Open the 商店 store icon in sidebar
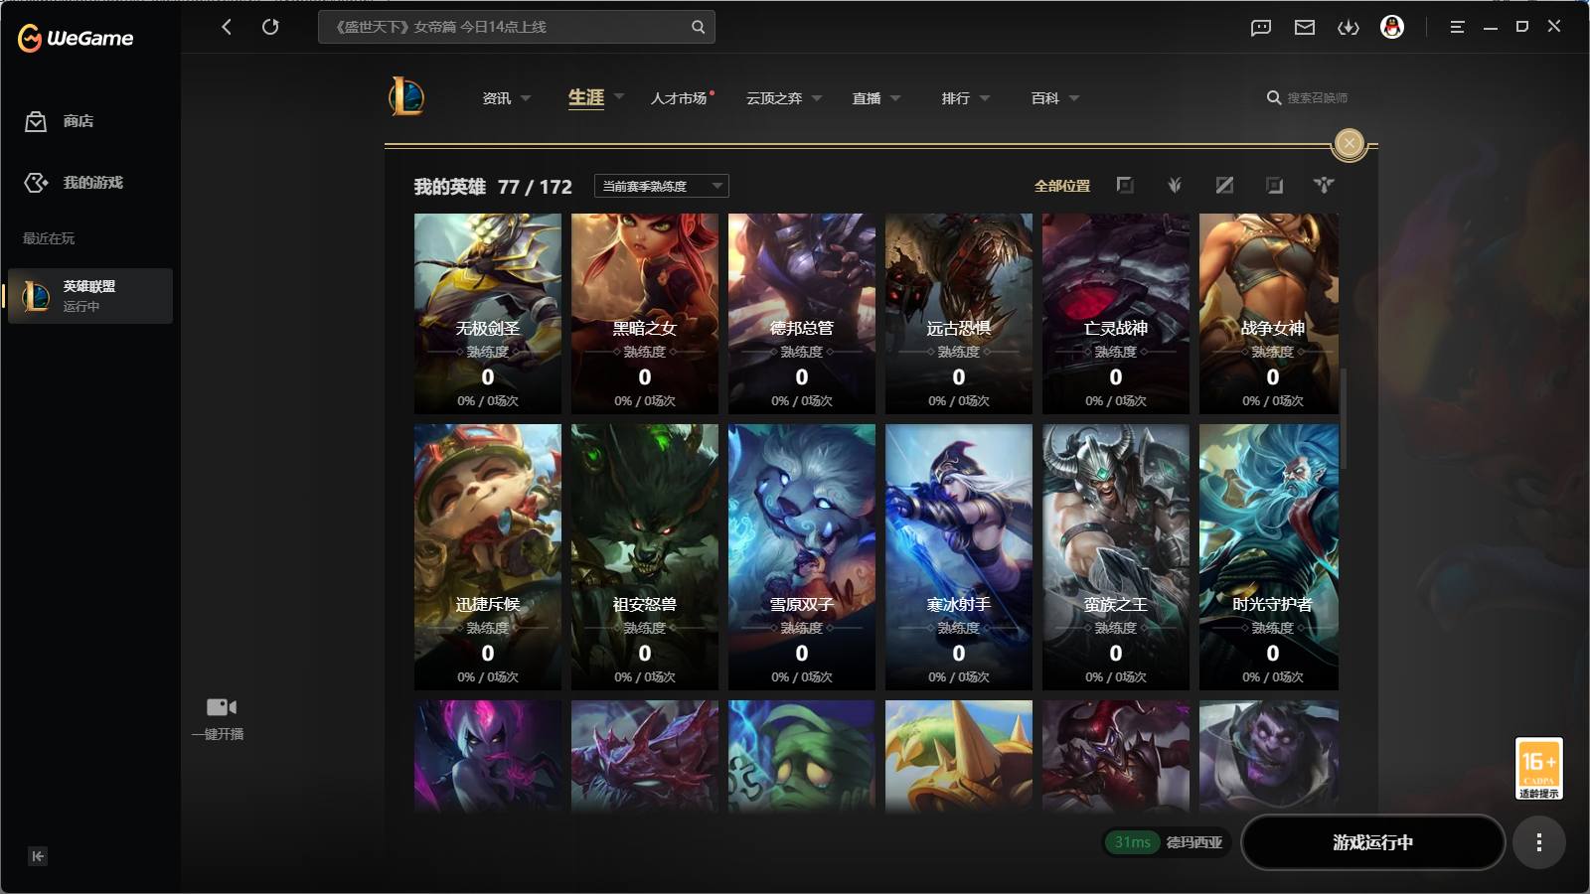Viewport: 1590px width, 894px height. click(36, 121)
